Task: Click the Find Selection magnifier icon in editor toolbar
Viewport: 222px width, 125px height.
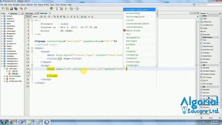Action: click(x=54, y=17)
